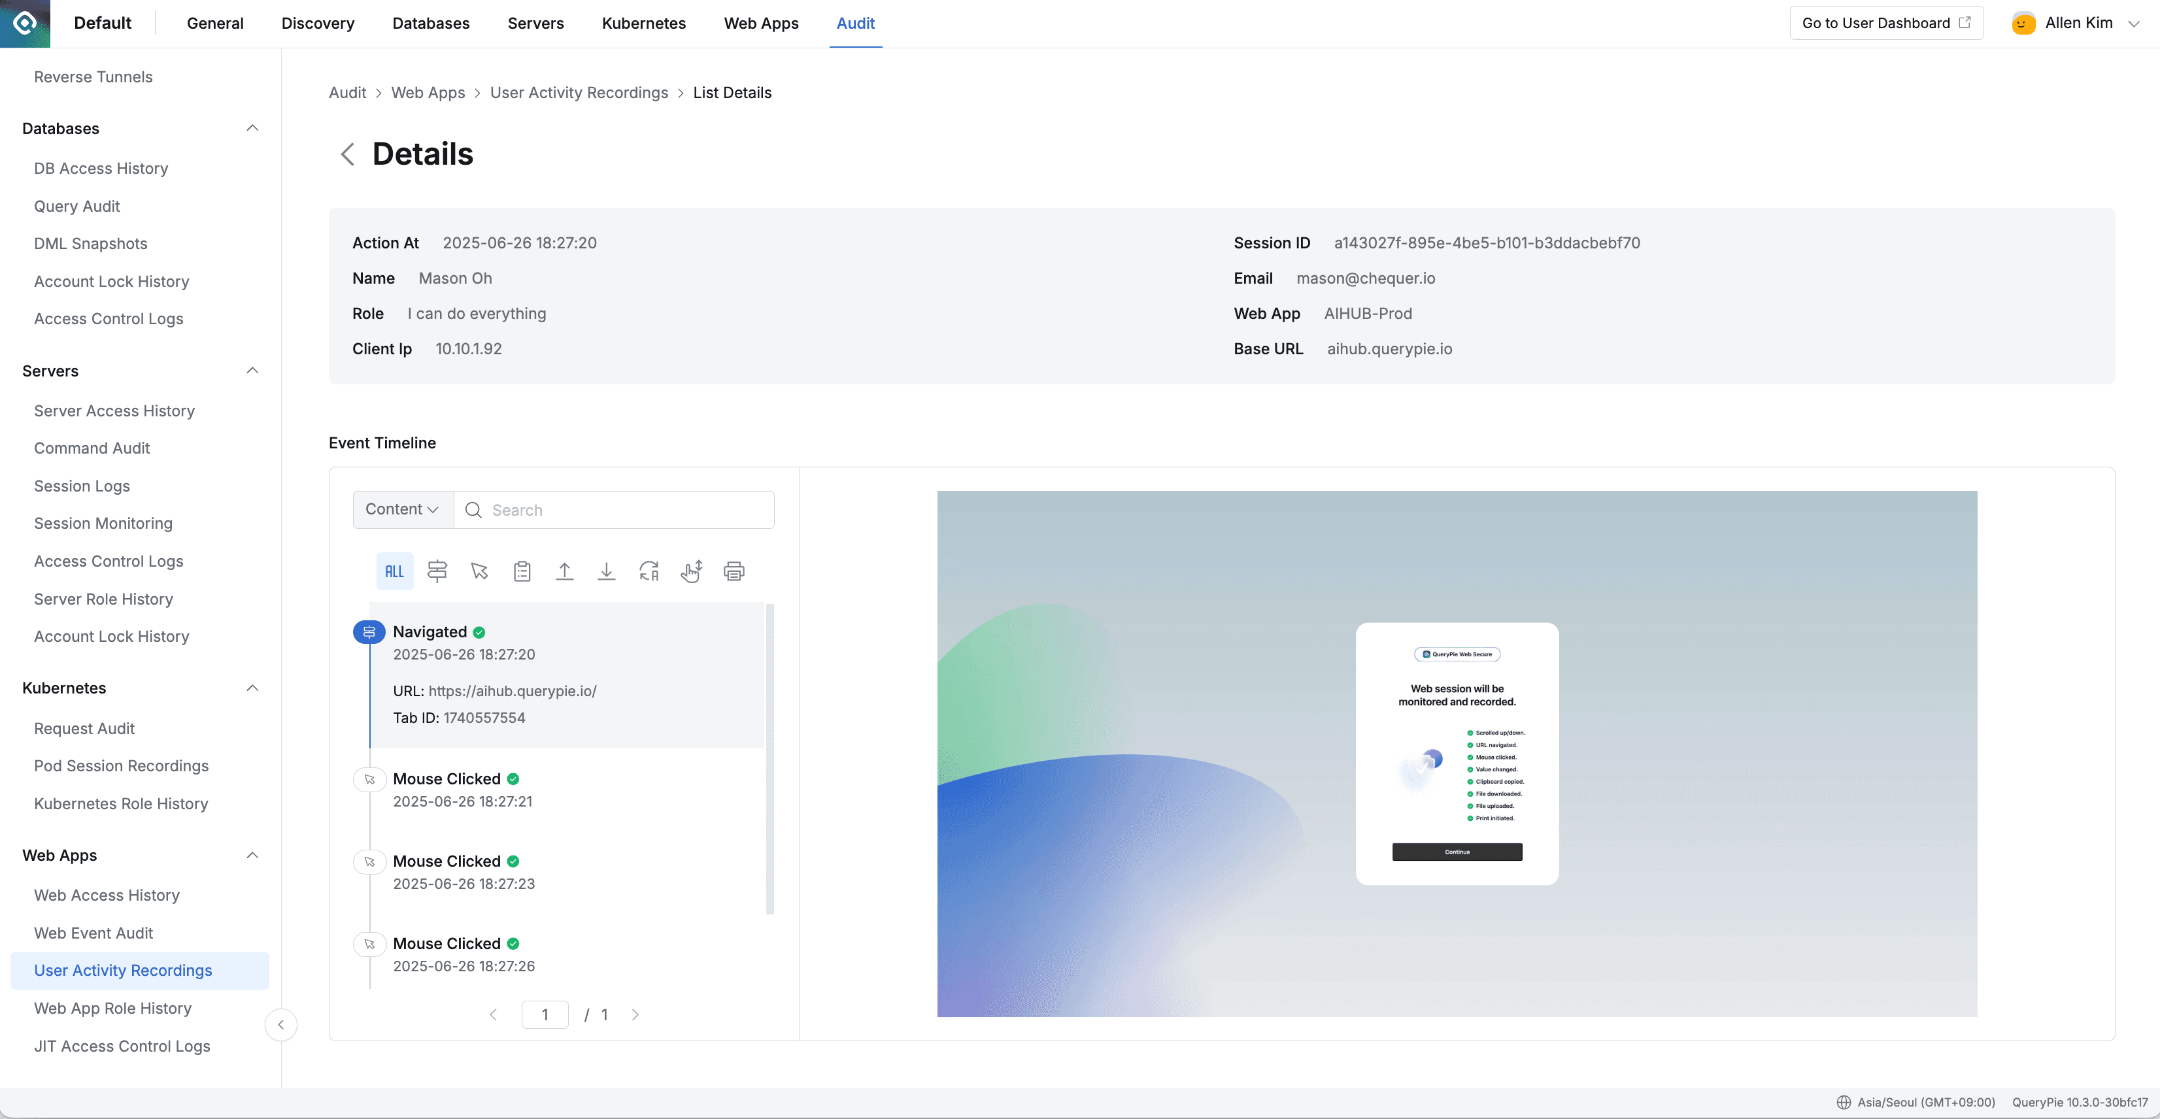
Task: Open the Content search type dropdown
Action: 401,509
